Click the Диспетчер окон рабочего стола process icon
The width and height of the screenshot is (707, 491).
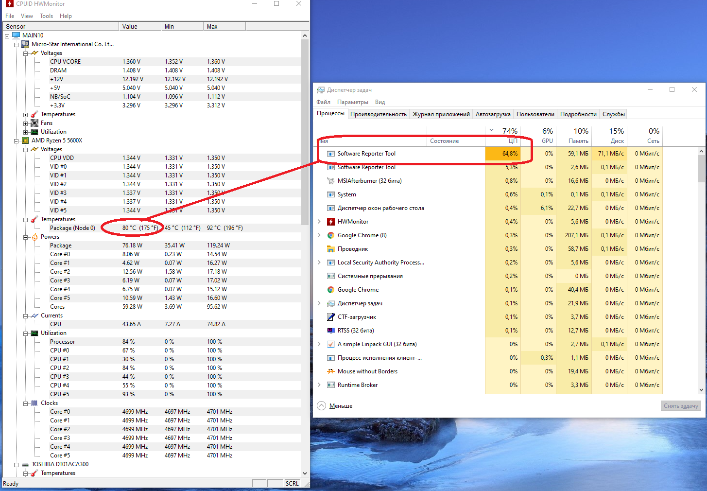click(331, 208)
